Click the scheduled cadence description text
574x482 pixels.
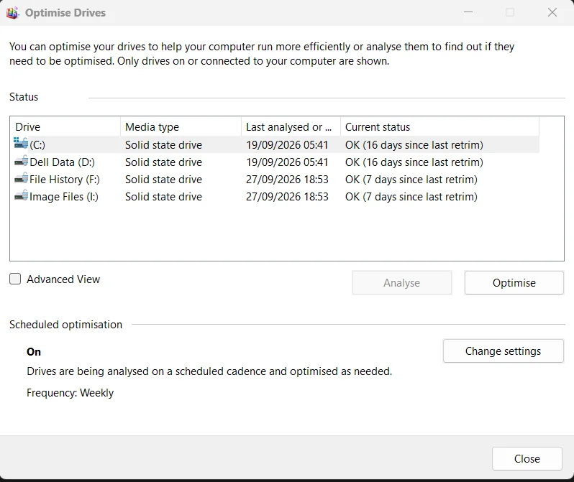tap(209, 371)
